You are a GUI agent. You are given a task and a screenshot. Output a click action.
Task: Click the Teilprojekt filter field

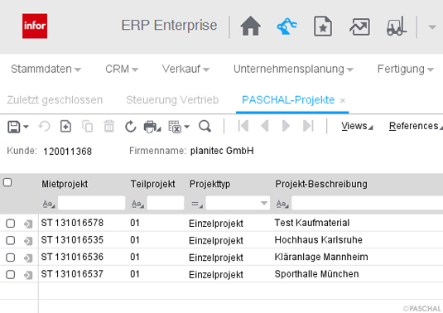[166, 203]
